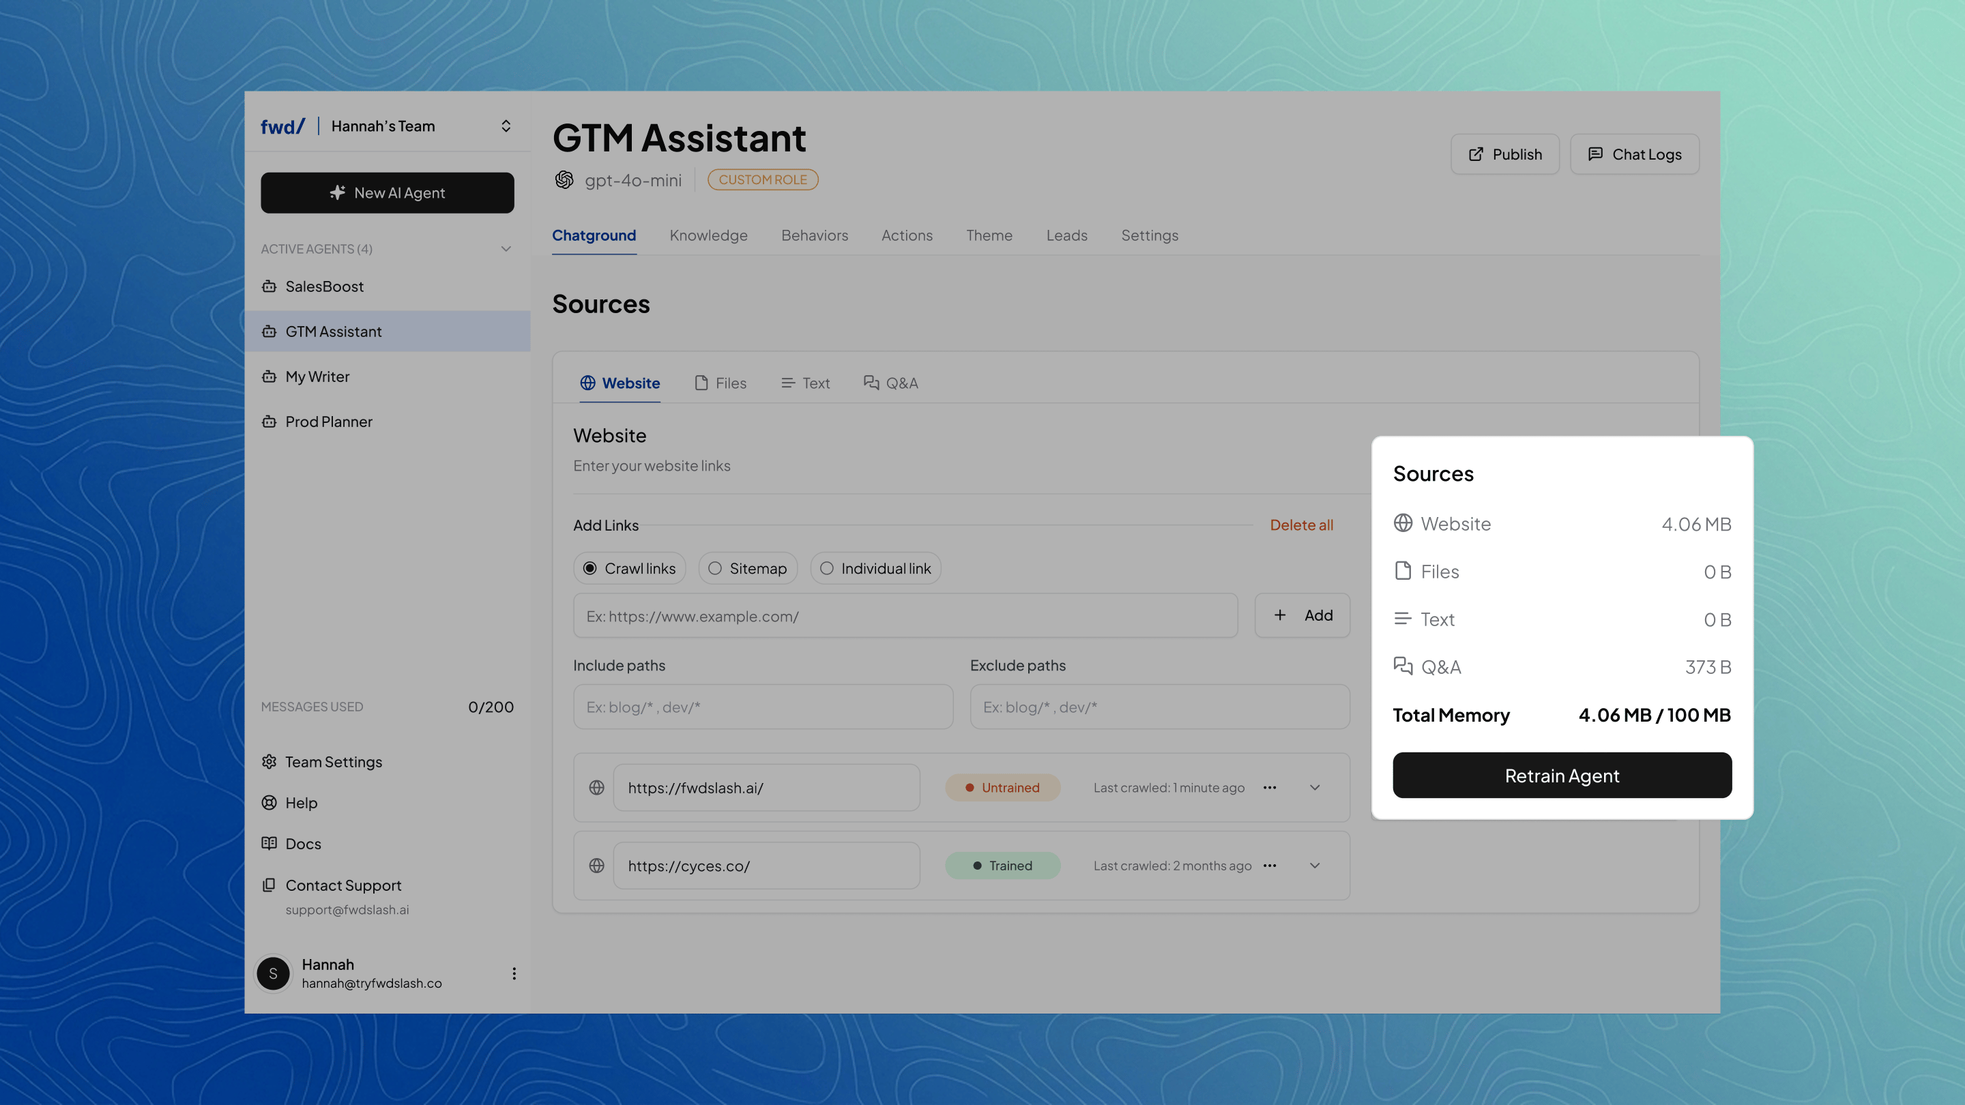
Task: Click the Text lines icon in Sources card
Action: pyautogui.click(x=1403, y=619)
